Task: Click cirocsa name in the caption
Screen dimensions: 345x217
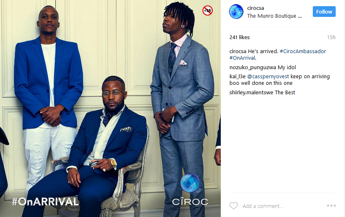Action: point(238,51)
